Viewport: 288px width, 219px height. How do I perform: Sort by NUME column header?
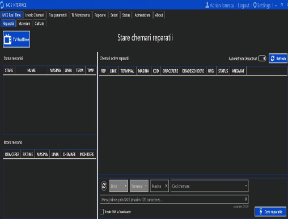pyautogui.click(x=31, y=70)
